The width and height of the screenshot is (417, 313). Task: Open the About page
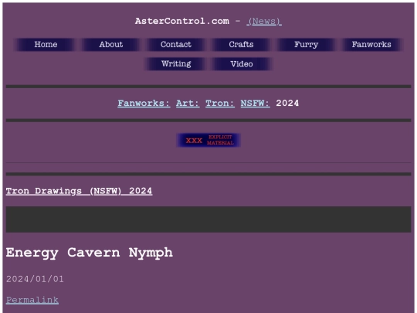click(x=111, y=45)
